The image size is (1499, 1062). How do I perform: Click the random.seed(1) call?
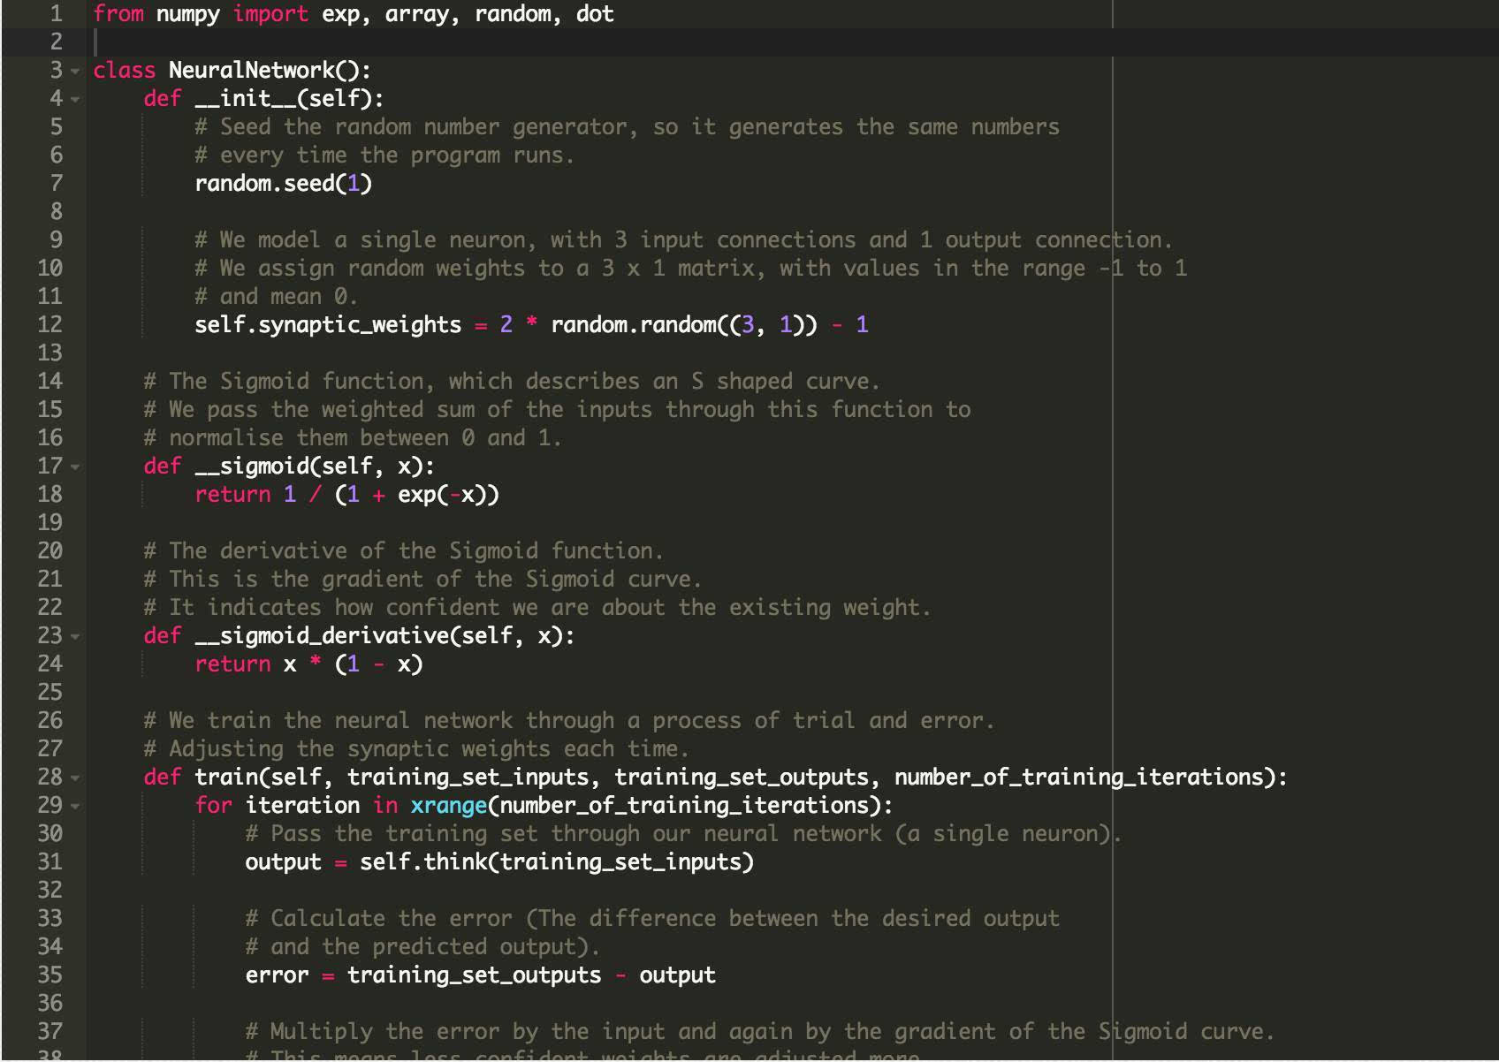[283, 184]
